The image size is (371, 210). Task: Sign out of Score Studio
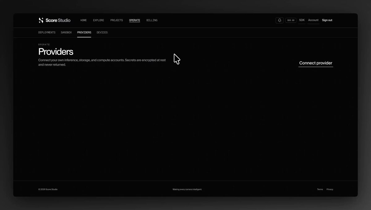[327, 20]
